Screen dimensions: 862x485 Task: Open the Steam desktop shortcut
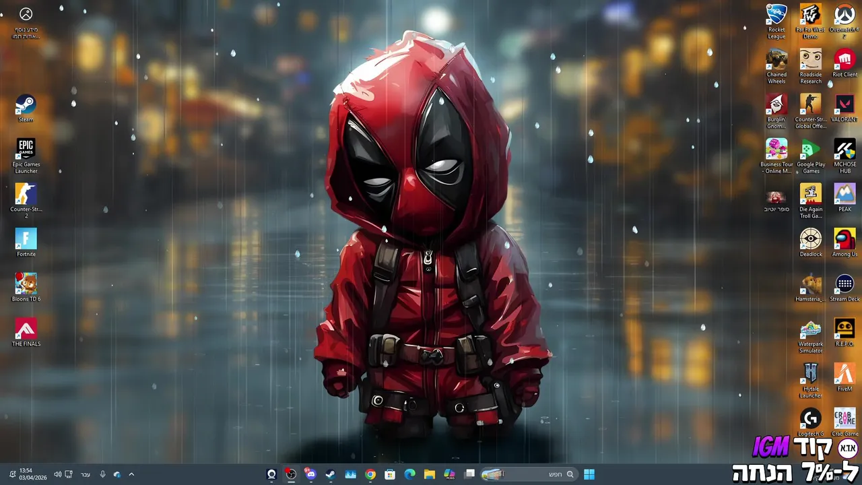(x=26, y=108)
